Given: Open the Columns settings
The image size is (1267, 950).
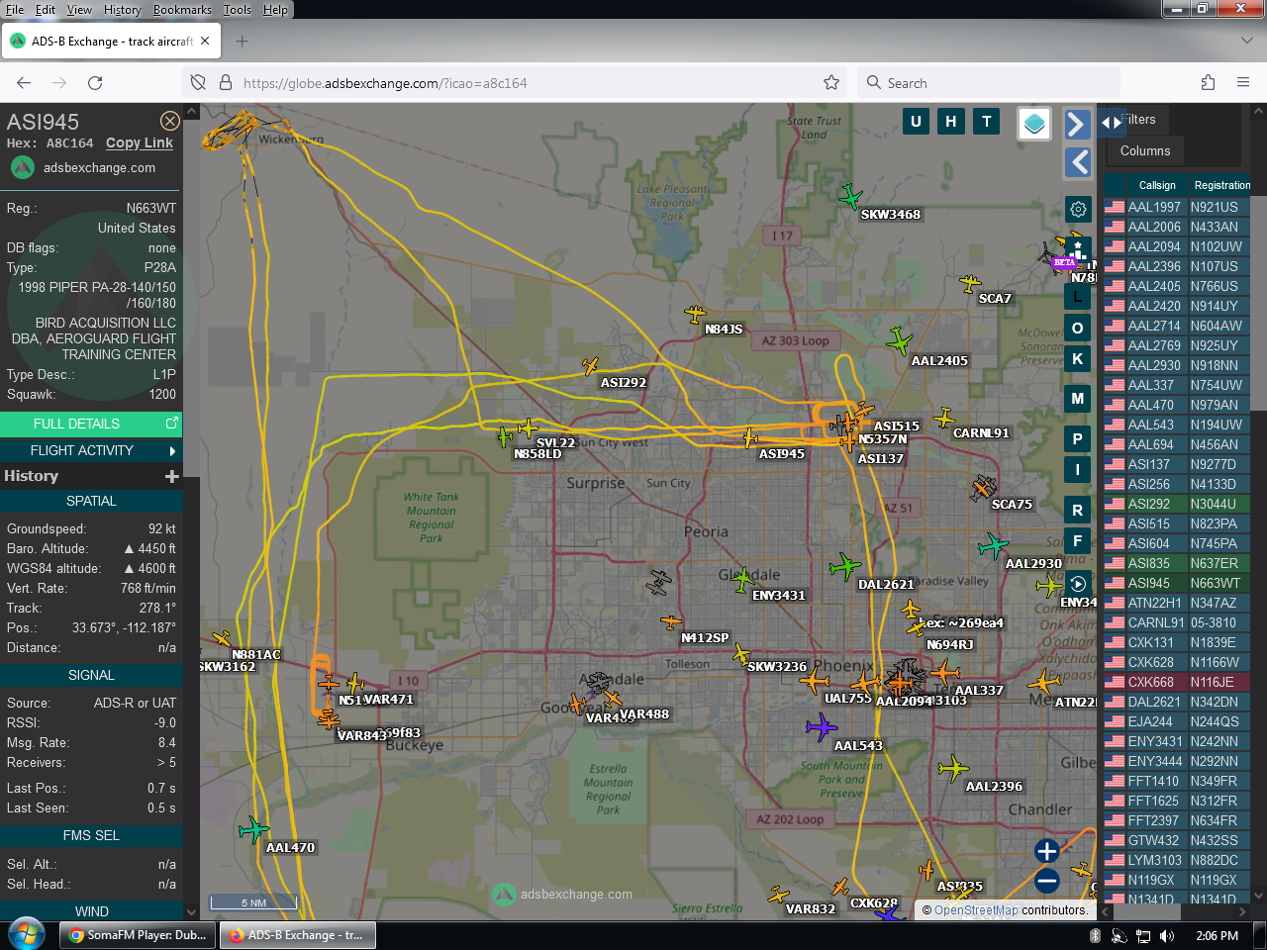Looking at the screenshot, I should (x=1145, y=151).
